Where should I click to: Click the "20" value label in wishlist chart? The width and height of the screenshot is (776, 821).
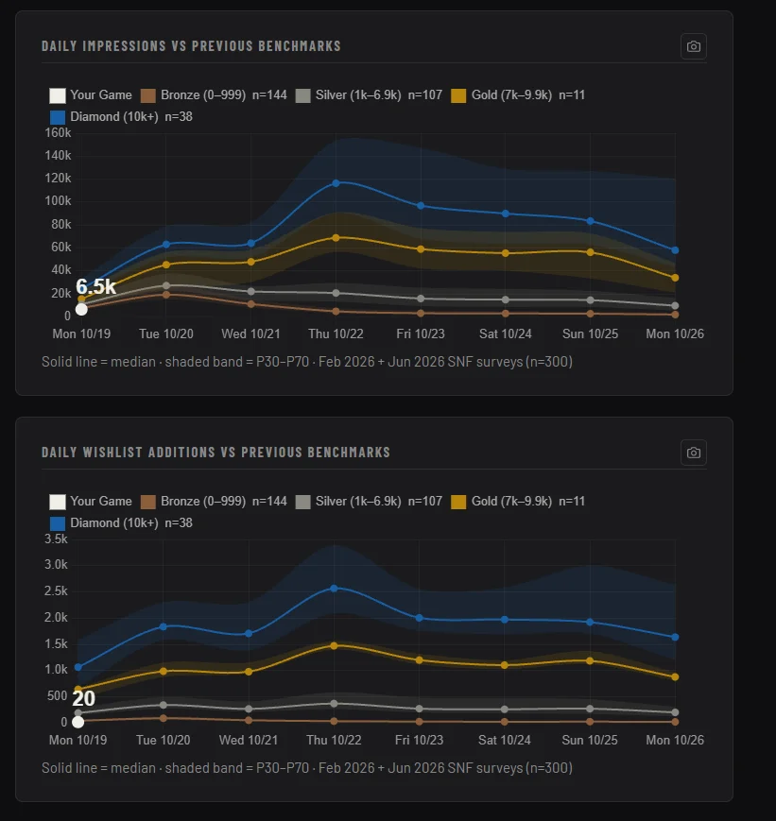tap(84, 698)
